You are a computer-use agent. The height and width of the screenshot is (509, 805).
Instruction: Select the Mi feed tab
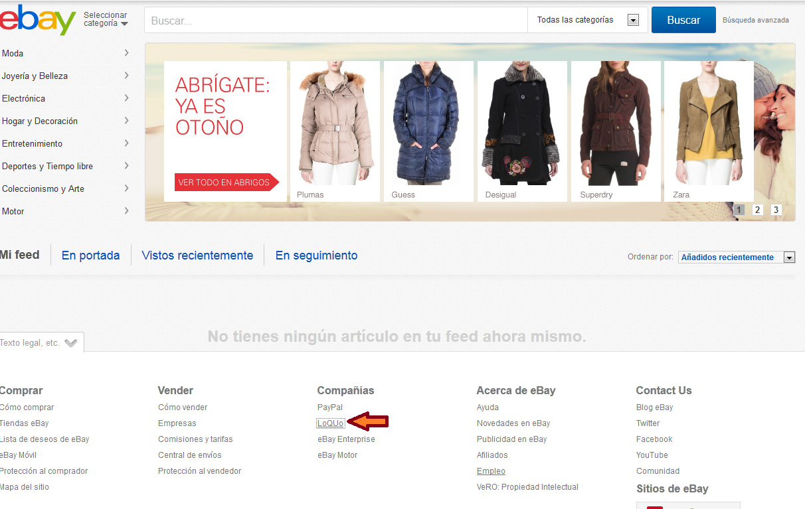pyautogui.click(x=20, y=255)
